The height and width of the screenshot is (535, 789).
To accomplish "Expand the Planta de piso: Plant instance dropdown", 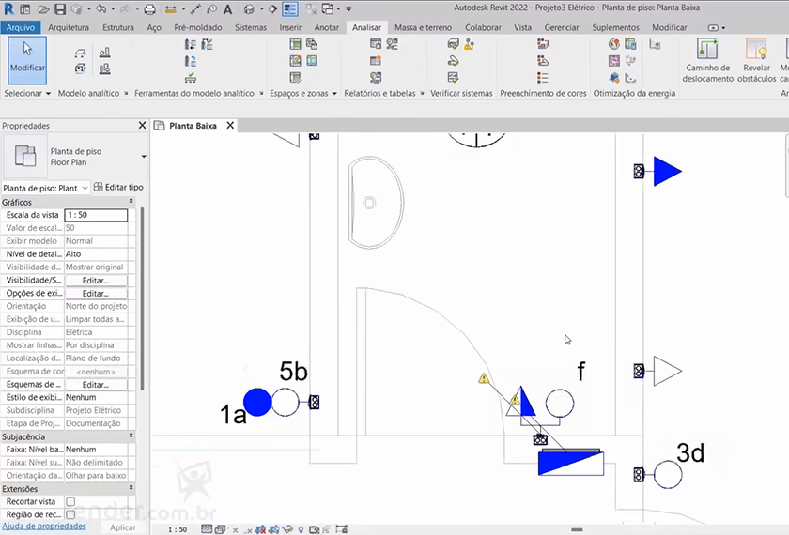I will click(x=85, y=188).
